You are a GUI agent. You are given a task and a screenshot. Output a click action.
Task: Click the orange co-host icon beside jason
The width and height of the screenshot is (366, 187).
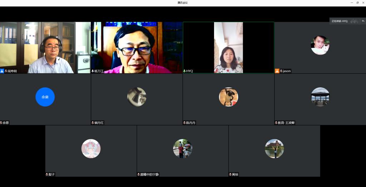pos(277,71)
